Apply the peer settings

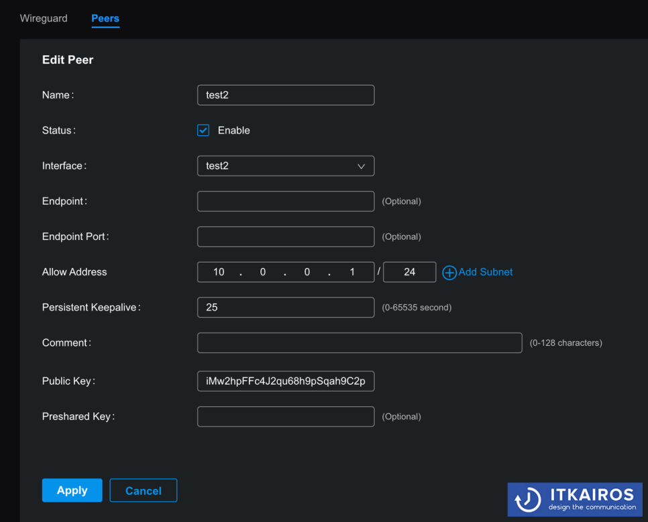point(72,491)
